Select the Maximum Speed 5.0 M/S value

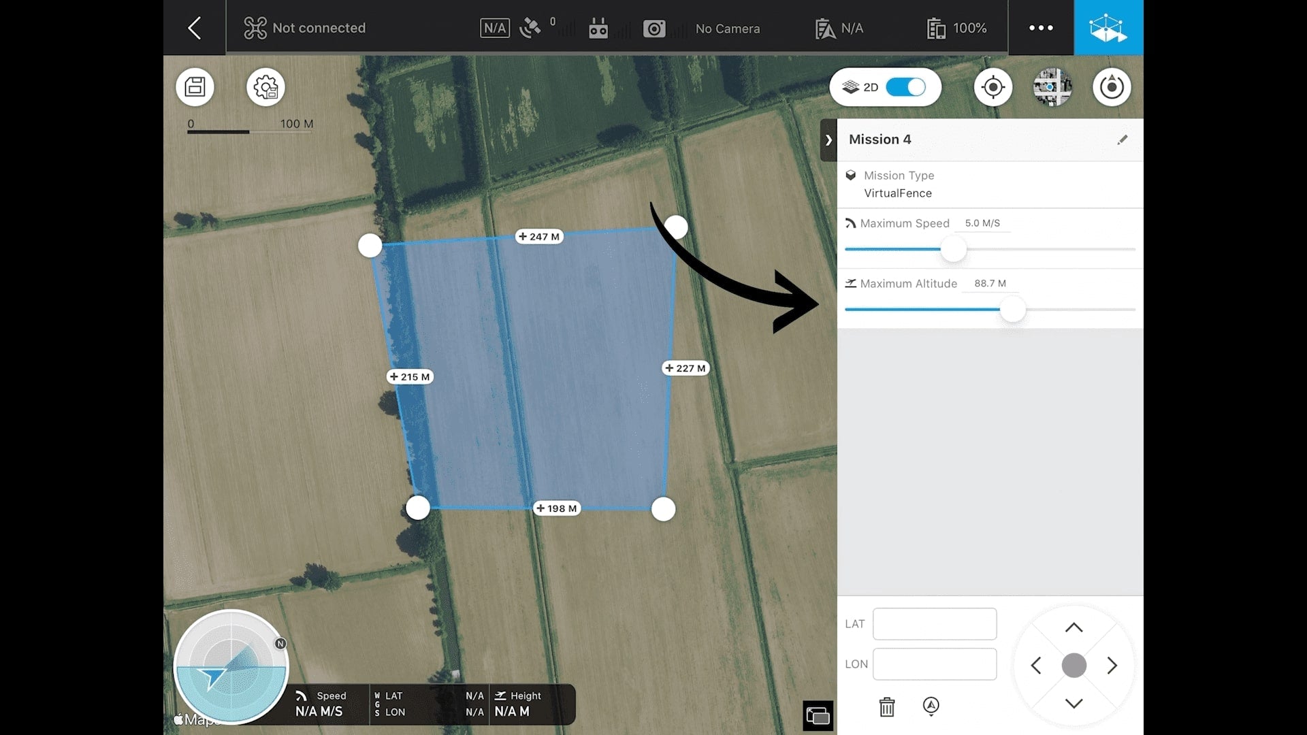pos(982,223)
